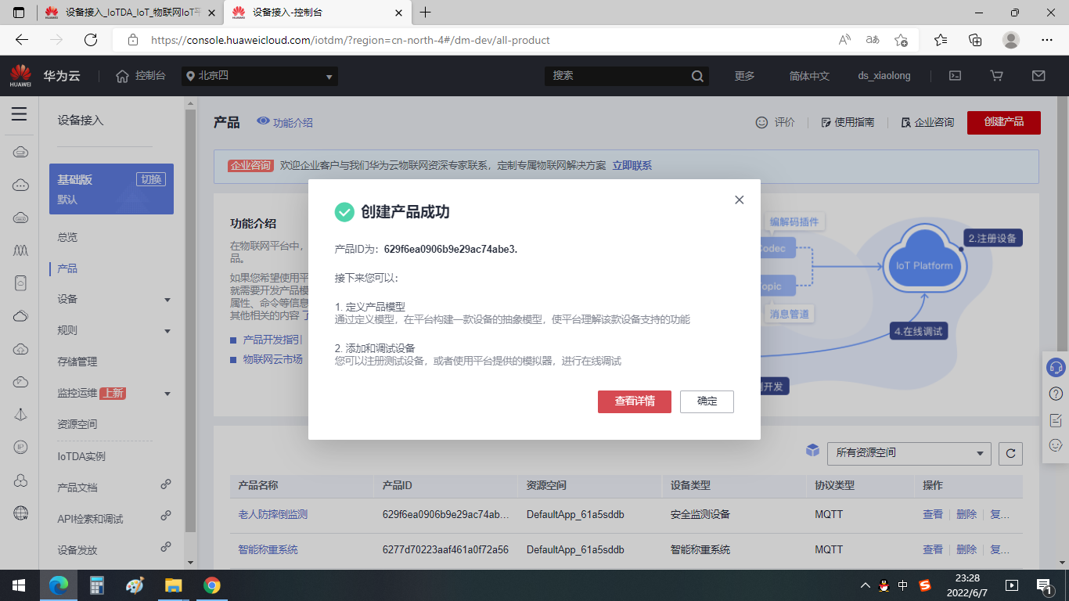Open 使用指南 at the top right
Screen dimensions: 1069x601
[x=848, y=122]
